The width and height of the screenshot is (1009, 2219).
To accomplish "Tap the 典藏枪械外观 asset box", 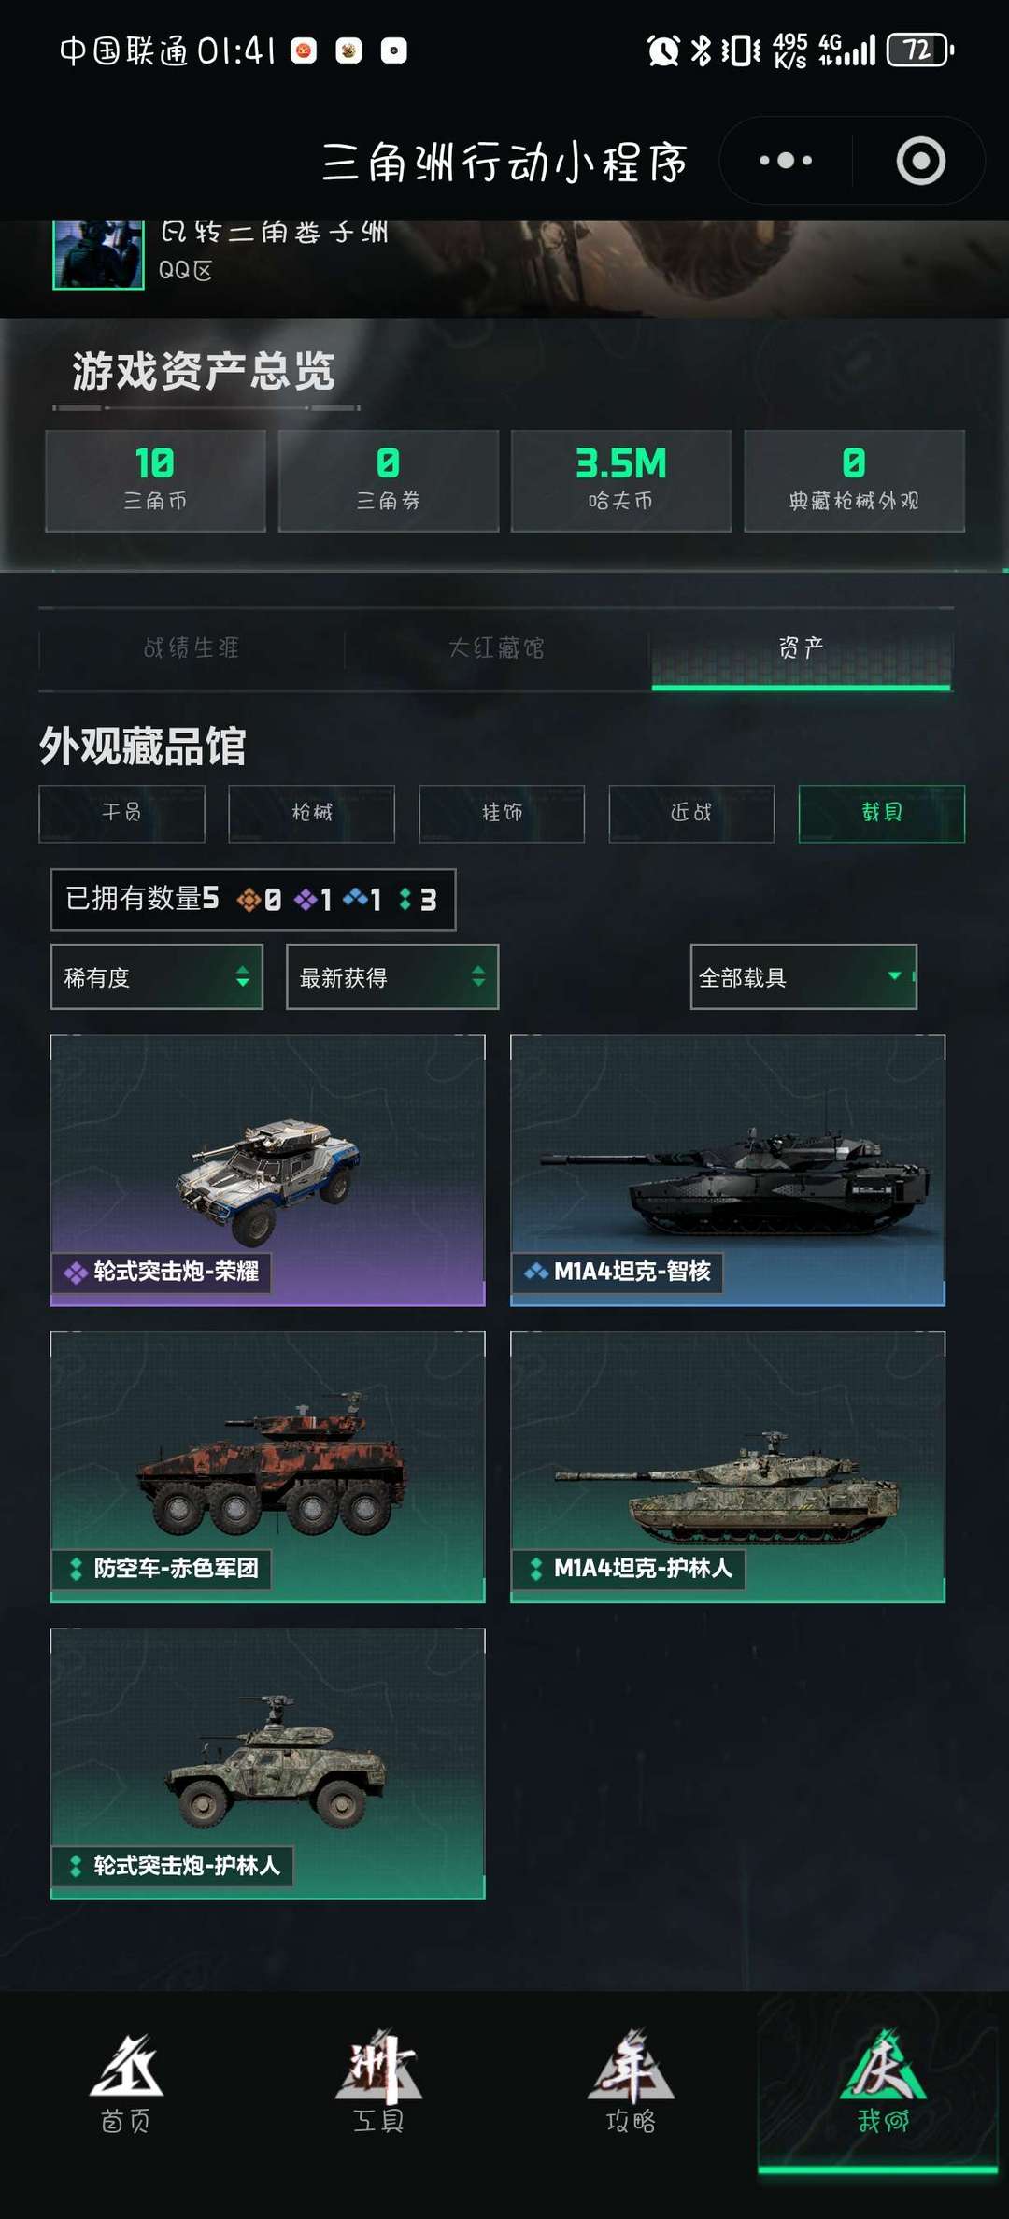I will (854, 480).
